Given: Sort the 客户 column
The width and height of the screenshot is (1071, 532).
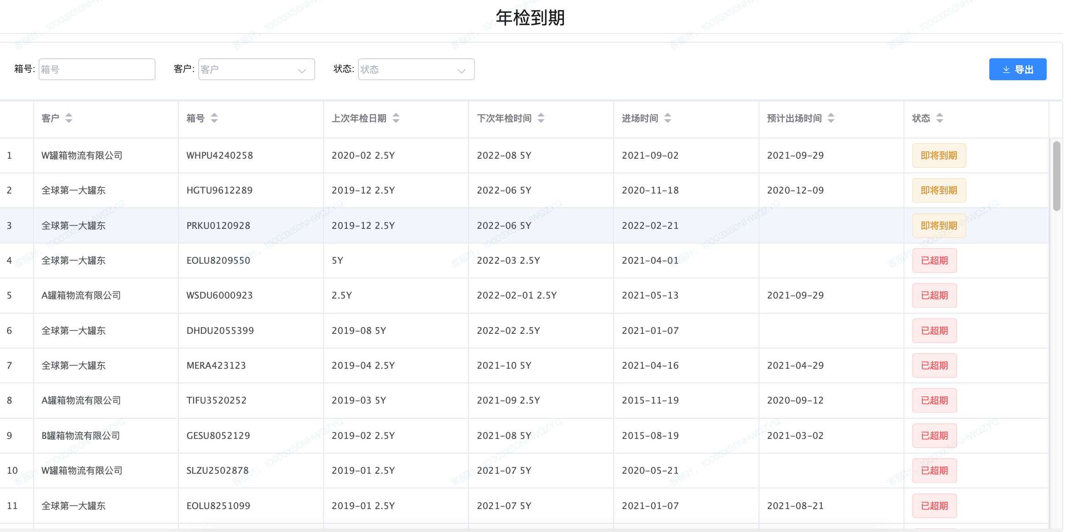Looking at the screenshot, I should coord(69,118).
